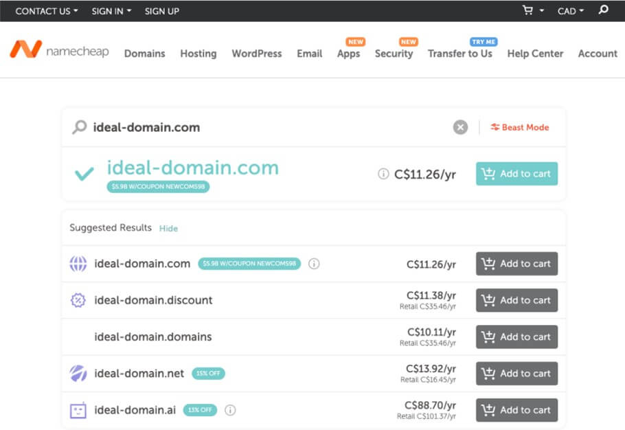Image resolution: width=625 pixels, height=430 pixels.
Task: Click the robot icon for ideal-domain.ai
Action: (x=78, y=410)
